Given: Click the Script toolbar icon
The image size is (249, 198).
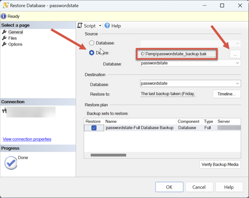Looking at the screenshot, I should pos(80,26).
